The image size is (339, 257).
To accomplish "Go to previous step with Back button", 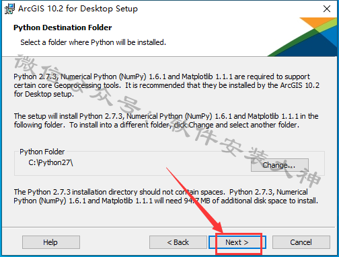I will pyautogui.click(x=178, y=242).
